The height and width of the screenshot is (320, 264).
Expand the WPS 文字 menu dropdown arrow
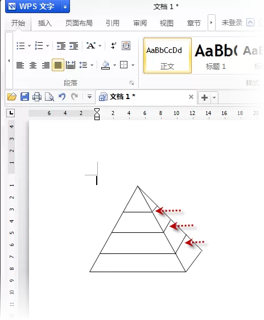[65, 7]
